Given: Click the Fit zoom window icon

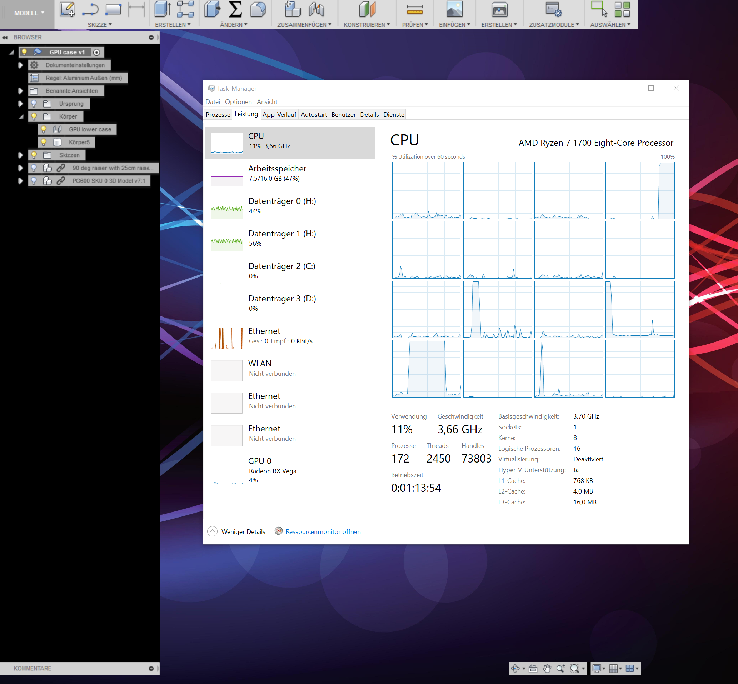Looking at the screenshot, I should (575, 668).
